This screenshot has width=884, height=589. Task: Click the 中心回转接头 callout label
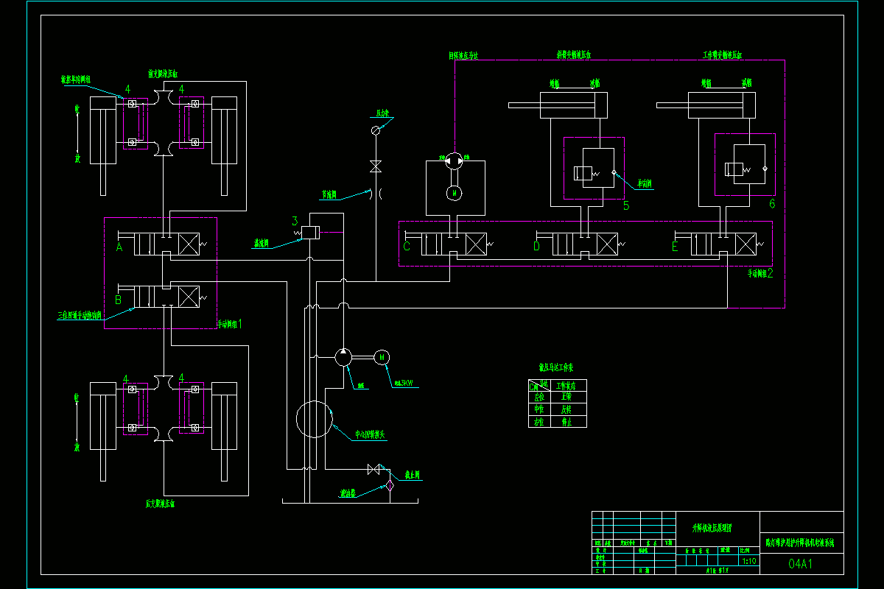(x=371, y=434)
